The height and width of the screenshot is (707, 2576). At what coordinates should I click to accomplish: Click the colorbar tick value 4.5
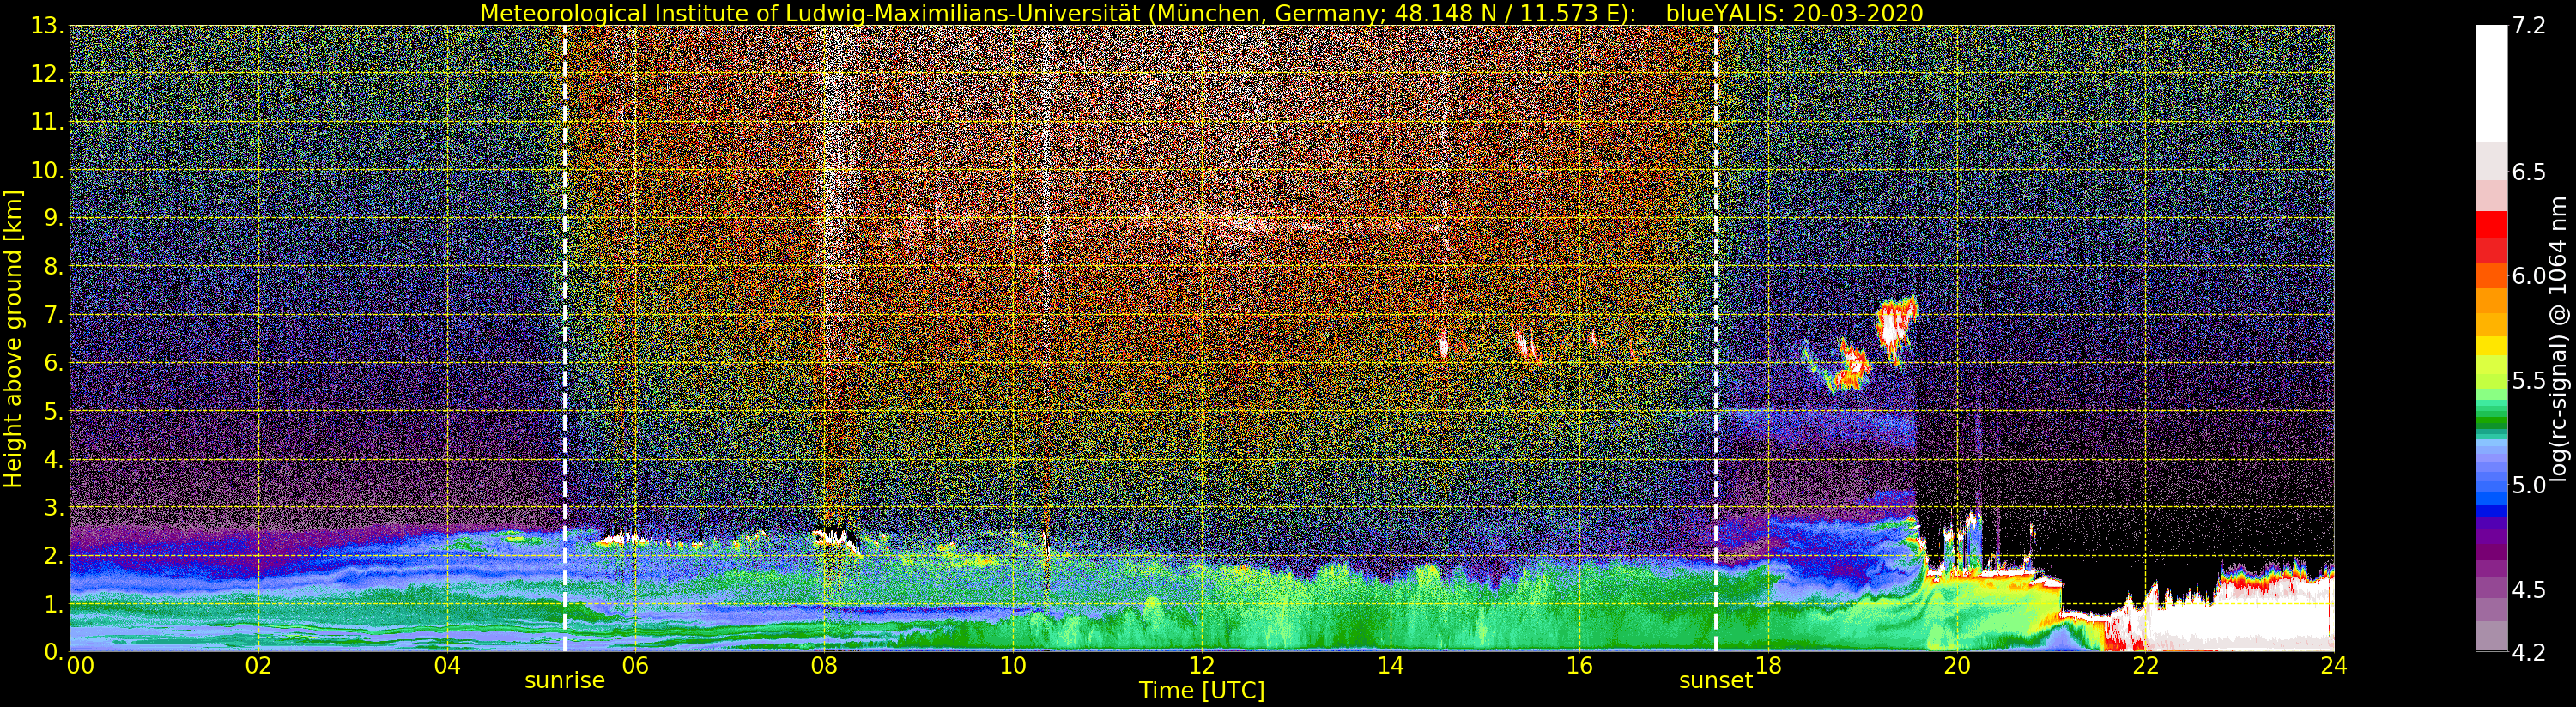pos(2528,590)
